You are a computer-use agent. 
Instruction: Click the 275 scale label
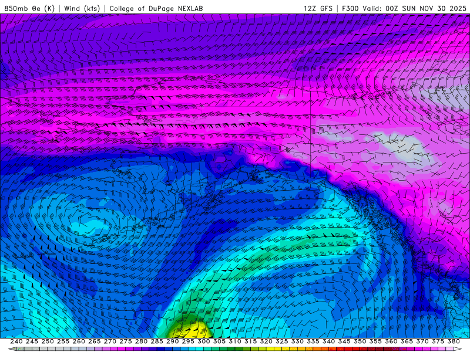click(125, 341)
